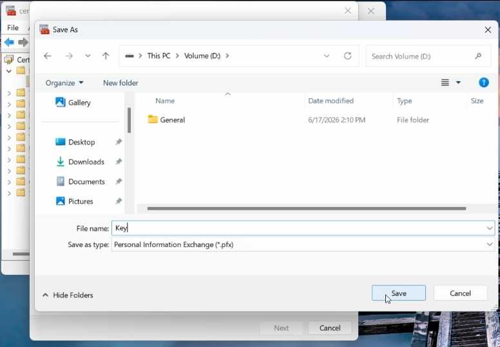Click the pin icon next to Pictures
This screenshot has height=347, width=500.
pyautogui.click(x=119, y=201)
